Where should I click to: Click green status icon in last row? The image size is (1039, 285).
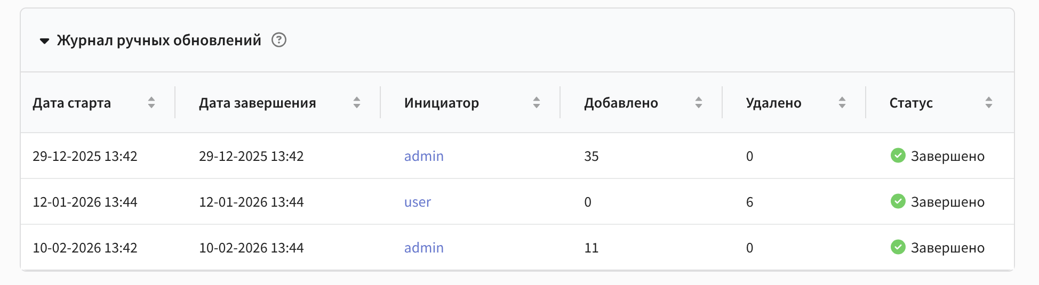[x=898, y=247]
